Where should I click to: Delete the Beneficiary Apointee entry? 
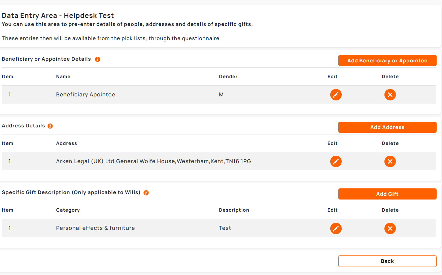pos(390,95)
